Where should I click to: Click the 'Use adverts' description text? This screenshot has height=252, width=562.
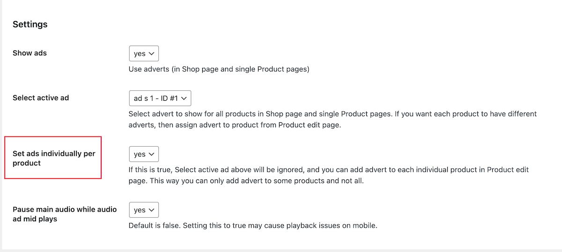pos(219,69)
